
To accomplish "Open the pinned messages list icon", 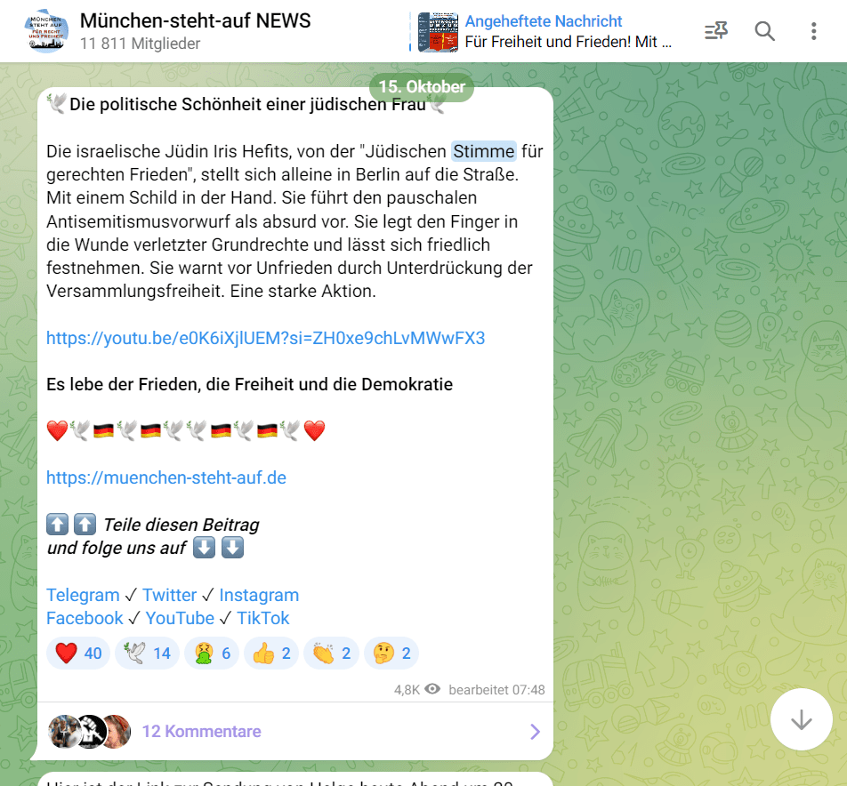I will coord(716,31).
